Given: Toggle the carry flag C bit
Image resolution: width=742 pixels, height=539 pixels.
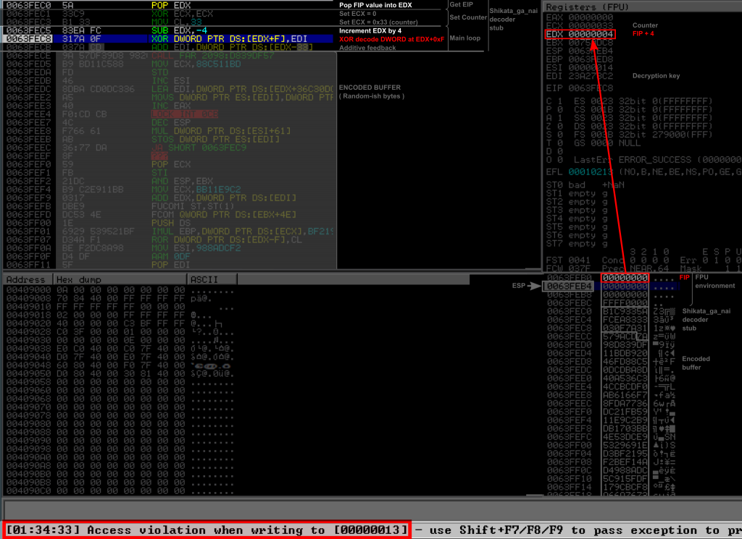Looking at the screenshot, I should tap(558, 101).
